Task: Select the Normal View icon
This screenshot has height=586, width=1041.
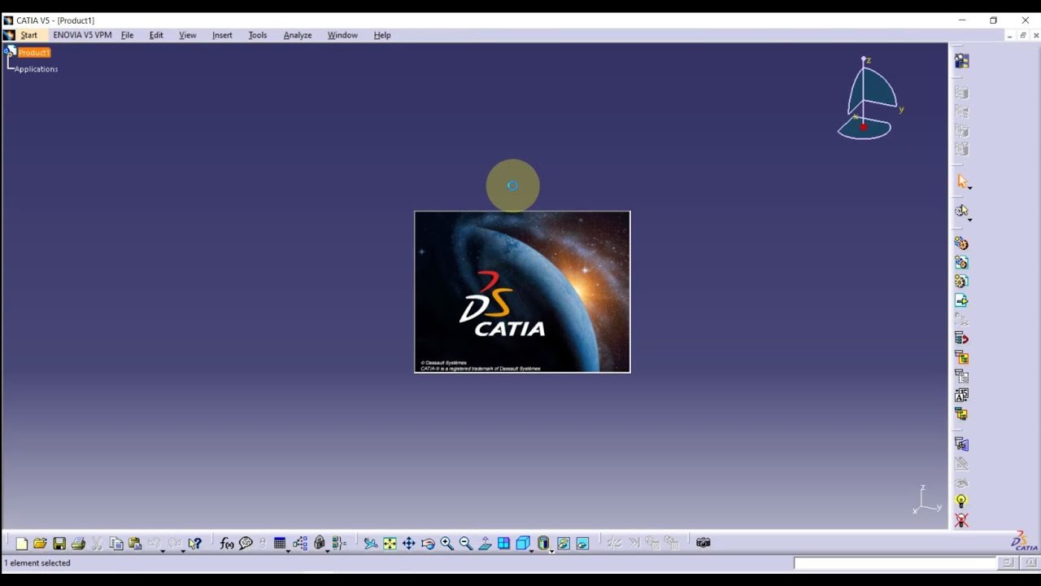Action: coord(485,544)
